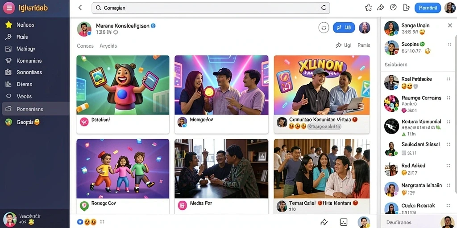
Task: Click the avatar in the bottom bar
Action: (x=364, y=222)
